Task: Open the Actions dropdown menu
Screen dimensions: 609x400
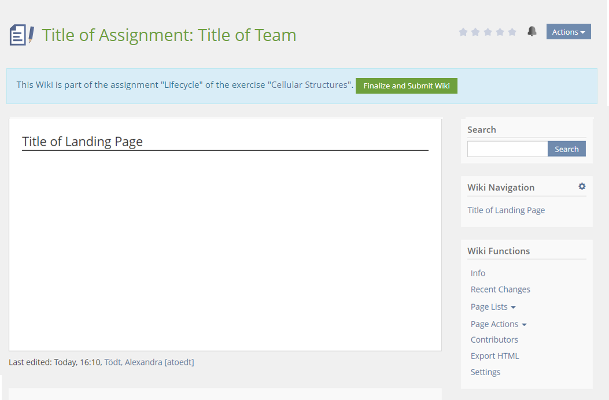Action: point(568,32)
